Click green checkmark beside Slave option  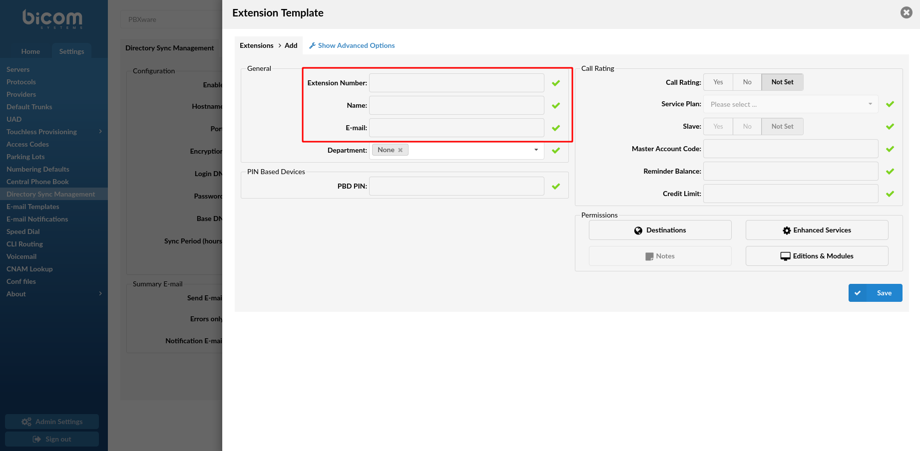890,127
